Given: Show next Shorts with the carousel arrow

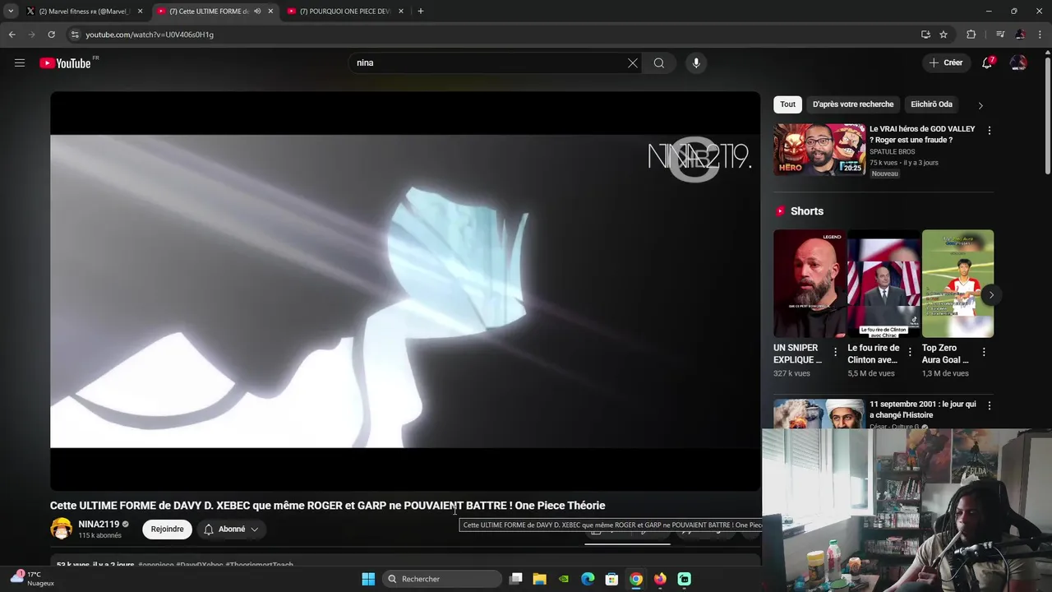Looking at the screenshot, I should point(991,294).
